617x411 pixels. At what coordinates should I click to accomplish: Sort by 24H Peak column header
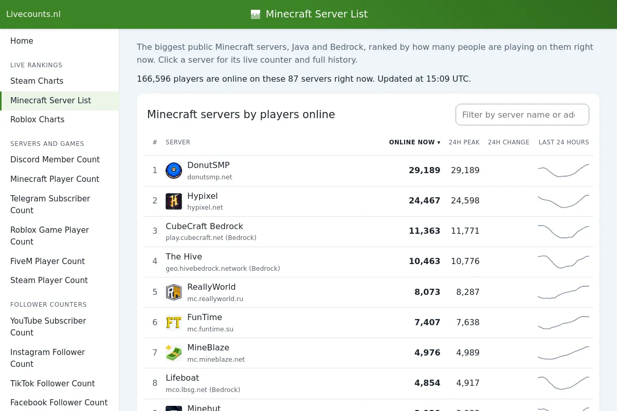coord(464,142)
